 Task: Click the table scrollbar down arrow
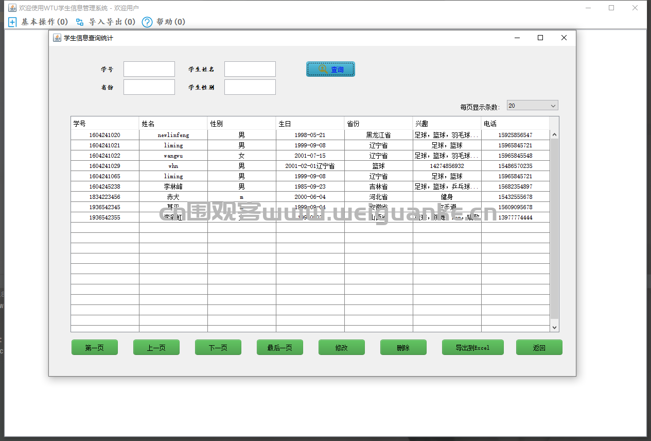554,327
